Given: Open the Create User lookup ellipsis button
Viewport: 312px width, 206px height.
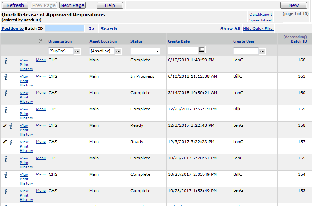Looking at the screenshot, I should 262,52.
